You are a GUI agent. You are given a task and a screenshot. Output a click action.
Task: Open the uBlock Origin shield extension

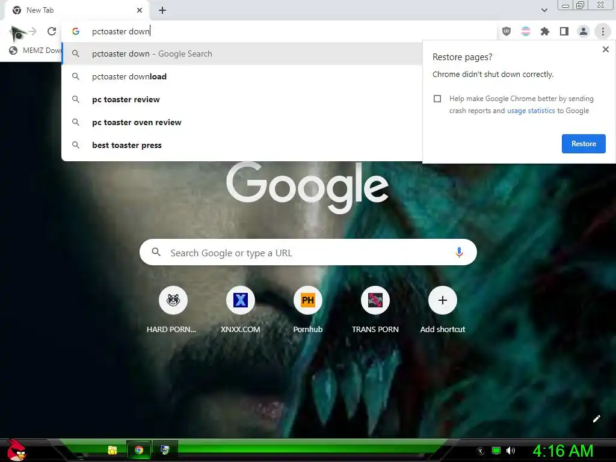pos(507,31)
